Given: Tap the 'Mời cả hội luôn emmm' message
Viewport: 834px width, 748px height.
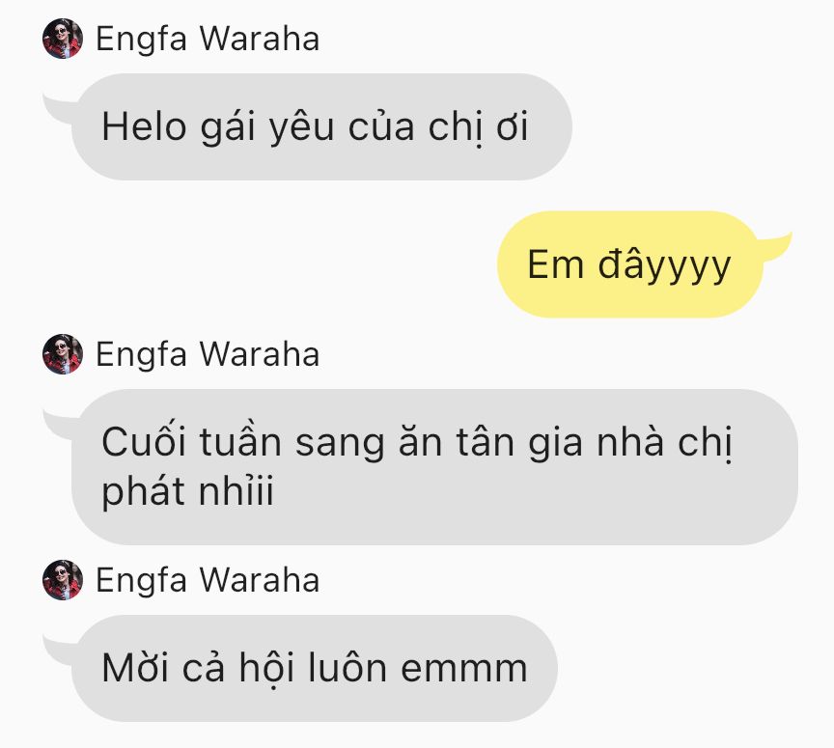Looking at the screenshot, I should tap(315, 668).
